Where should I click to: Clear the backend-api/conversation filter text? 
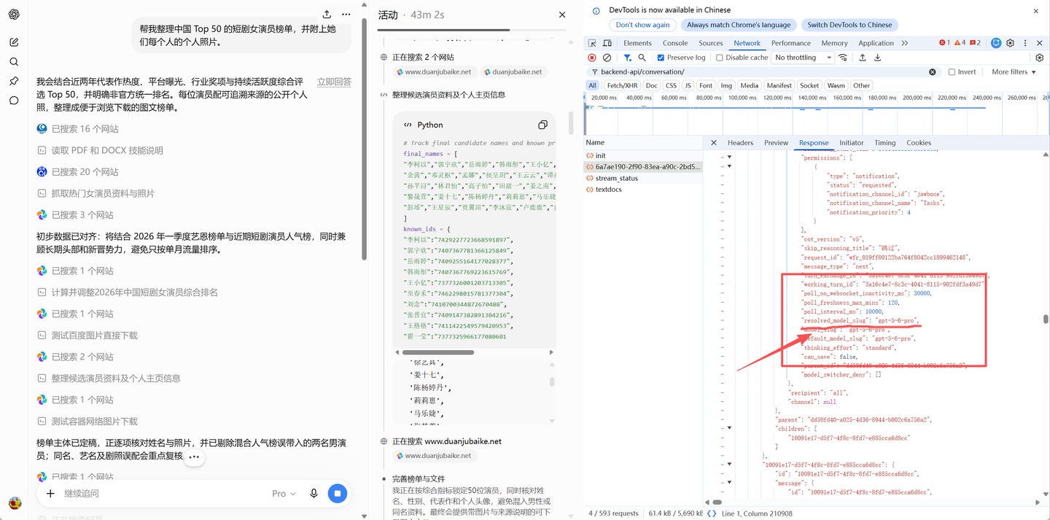coord(932,72)
